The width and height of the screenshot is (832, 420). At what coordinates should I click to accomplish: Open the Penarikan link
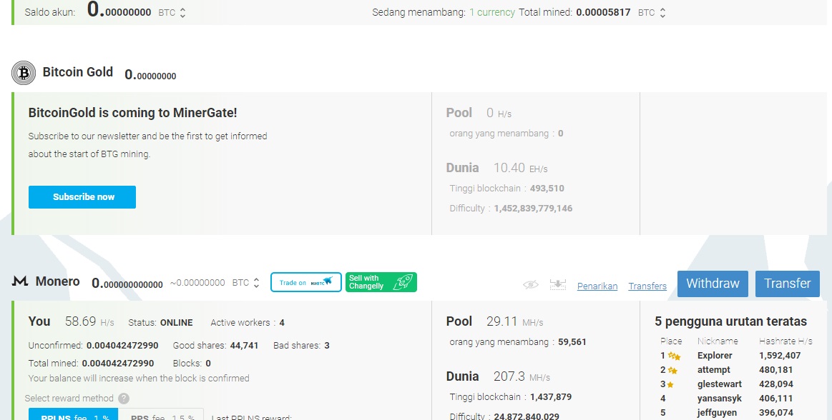coord(597,286)
